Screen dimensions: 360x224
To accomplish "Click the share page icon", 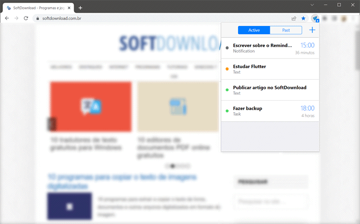I will tap(294, 18).
